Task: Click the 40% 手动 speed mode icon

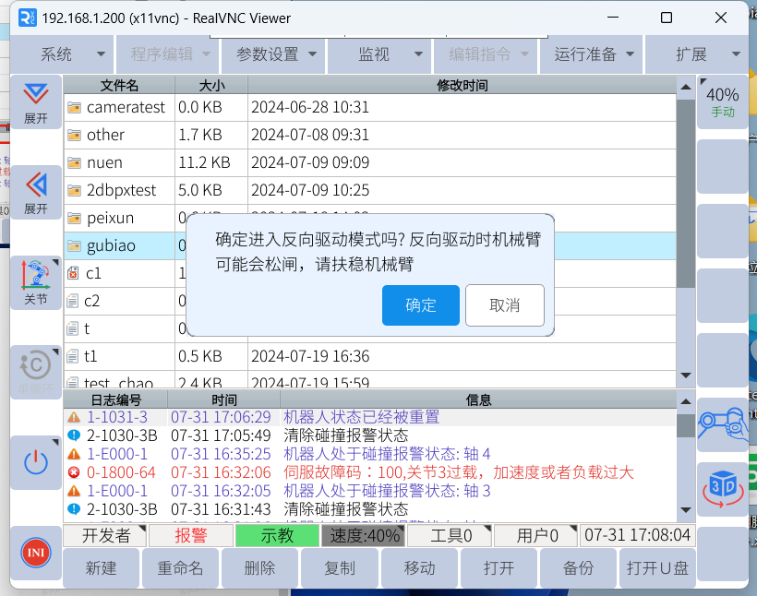Action: (722, 101)
